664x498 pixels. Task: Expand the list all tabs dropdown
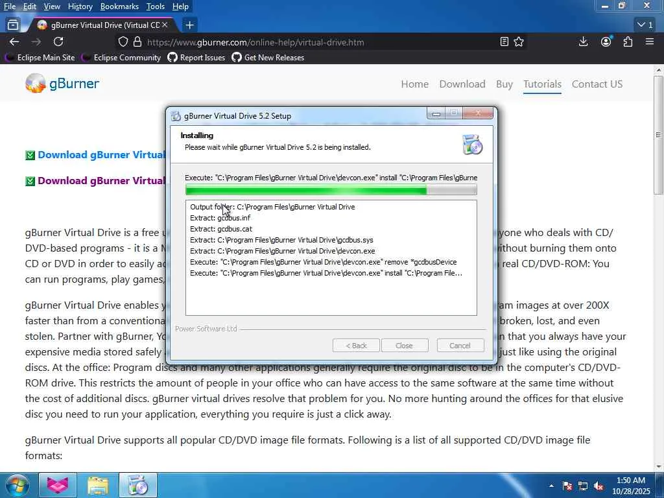tap(645, 25)
